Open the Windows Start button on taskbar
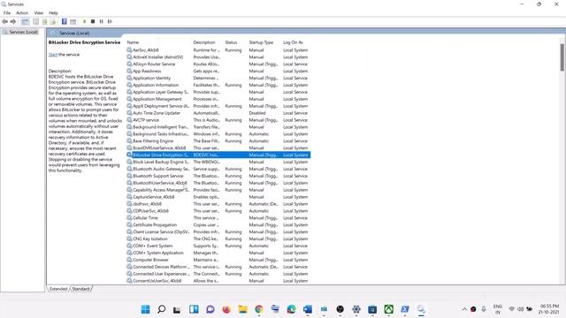This screenshot has height=318, width=566. point(145,309)
